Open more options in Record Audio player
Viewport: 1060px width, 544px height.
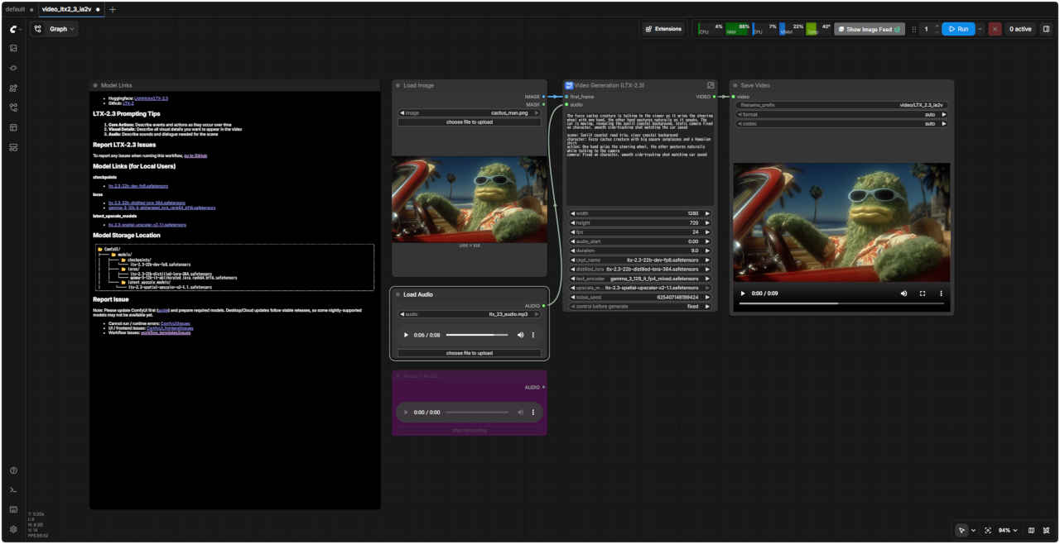click(533, 412)
